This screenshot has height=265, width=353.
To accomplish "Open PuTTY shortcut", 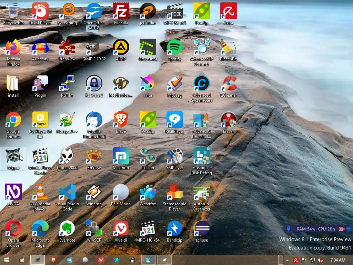I will [67, 86].
